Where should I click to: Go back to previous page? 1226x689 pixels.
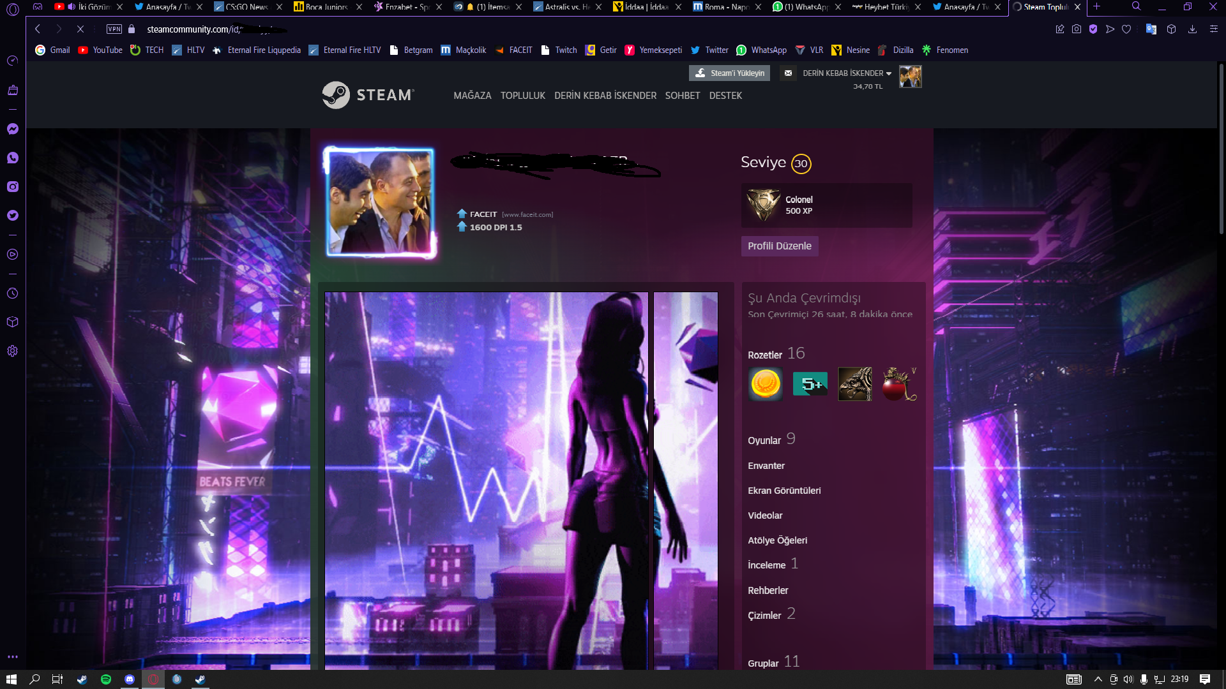coord(38,29)
